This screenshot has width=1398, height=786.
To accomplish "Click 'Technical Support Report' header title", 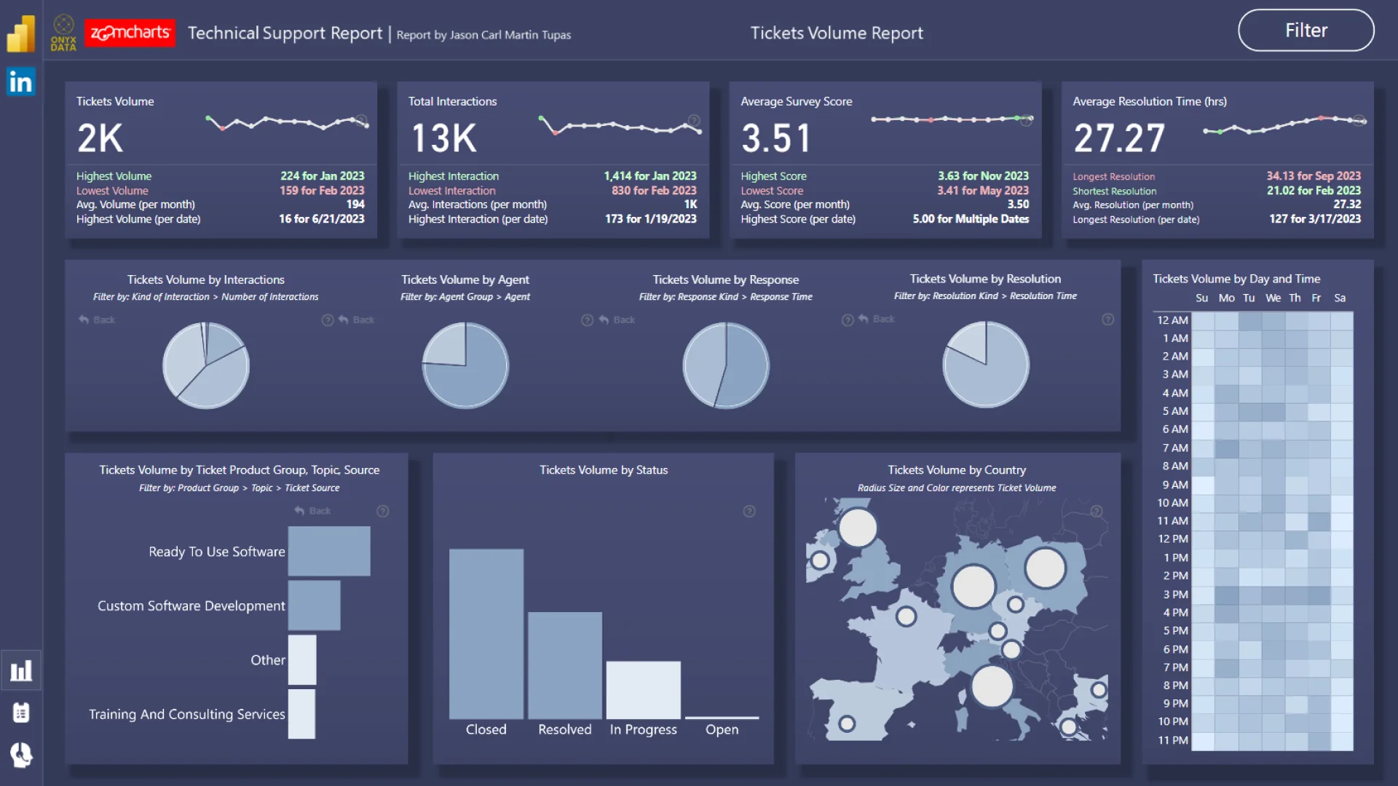I will 285,33.
